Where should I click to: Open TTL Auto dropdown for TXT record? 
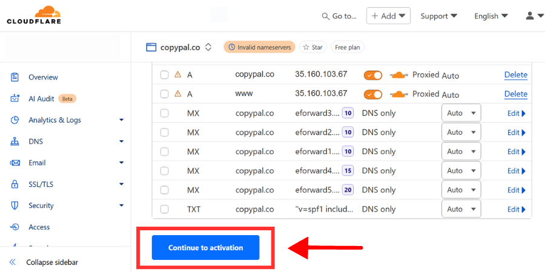coord(461,209)
